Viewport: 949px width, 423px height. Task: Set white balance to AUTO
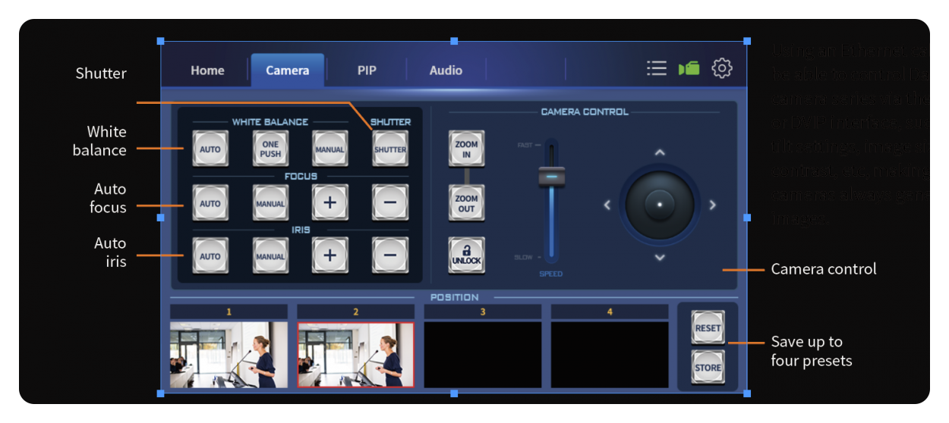click(210, 149)
